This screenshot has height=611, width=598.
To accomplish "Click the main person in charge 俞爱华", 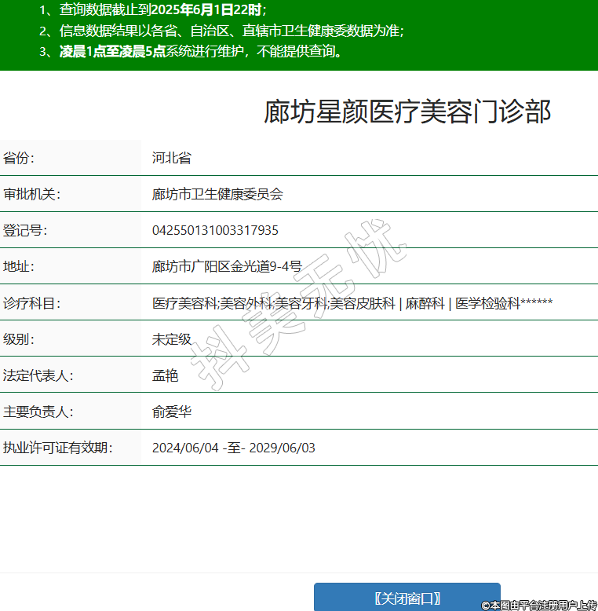I will click(x=172, y=412).
